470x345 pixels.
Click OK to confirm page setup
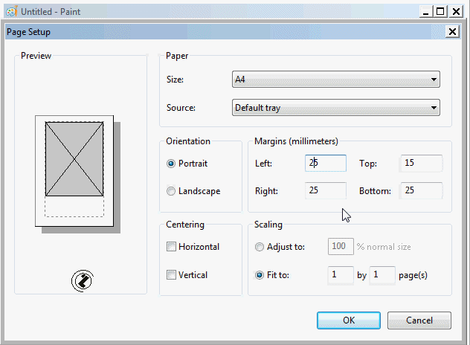(349, 320)
